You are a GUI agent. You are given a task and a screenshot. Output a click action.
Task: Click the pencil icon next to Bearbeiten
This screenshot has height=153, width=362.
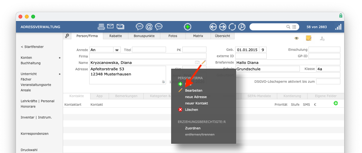click(180, 90)
